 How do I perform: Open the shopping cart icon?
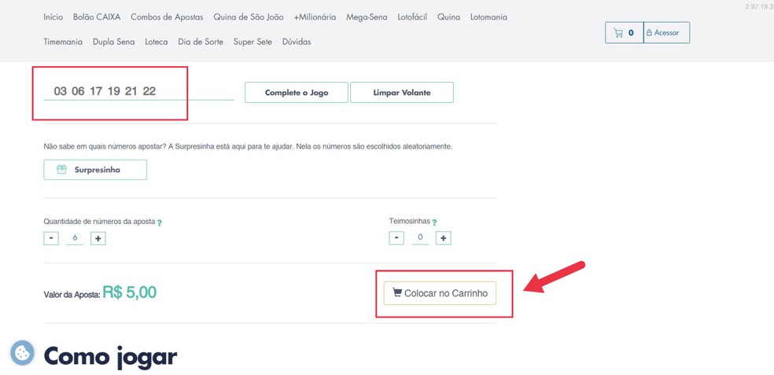click(625, 33)
